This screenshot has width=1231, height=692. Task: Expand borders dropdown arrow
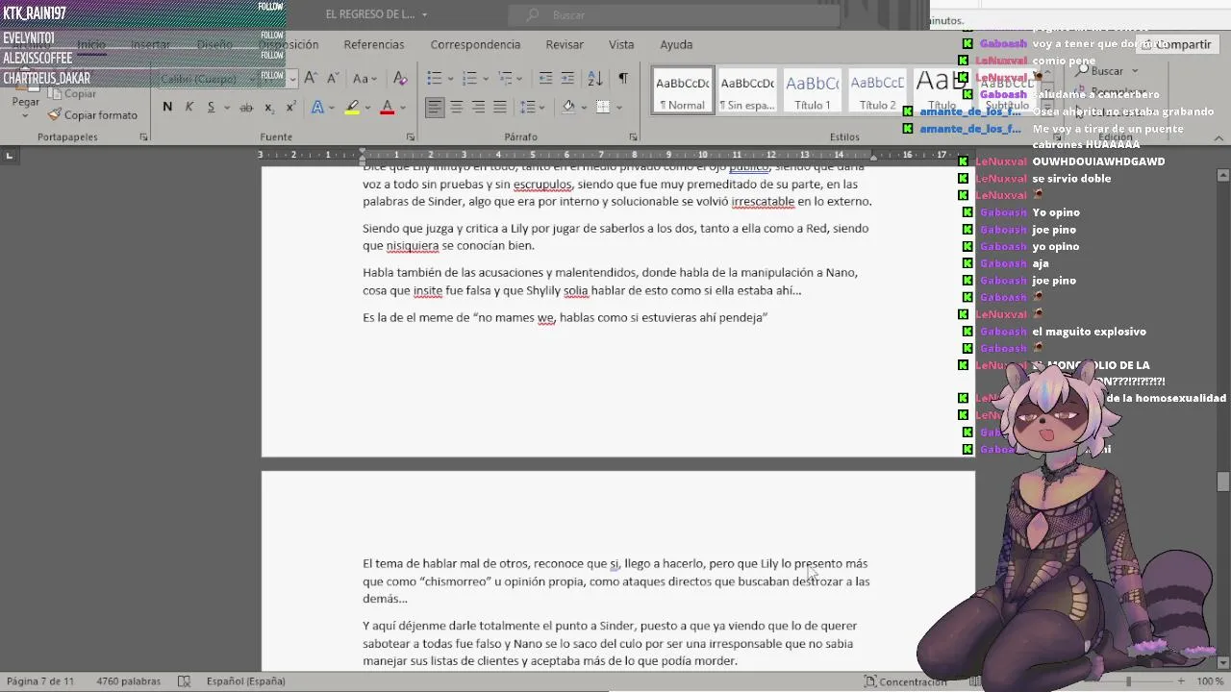click(x=618, y=108)
